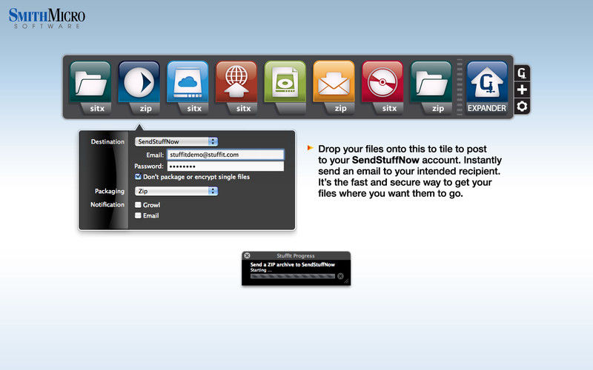Select the cloud drive sitx tile
The width and height of the screenshot is (593, 370).
(x=188, y=87)
